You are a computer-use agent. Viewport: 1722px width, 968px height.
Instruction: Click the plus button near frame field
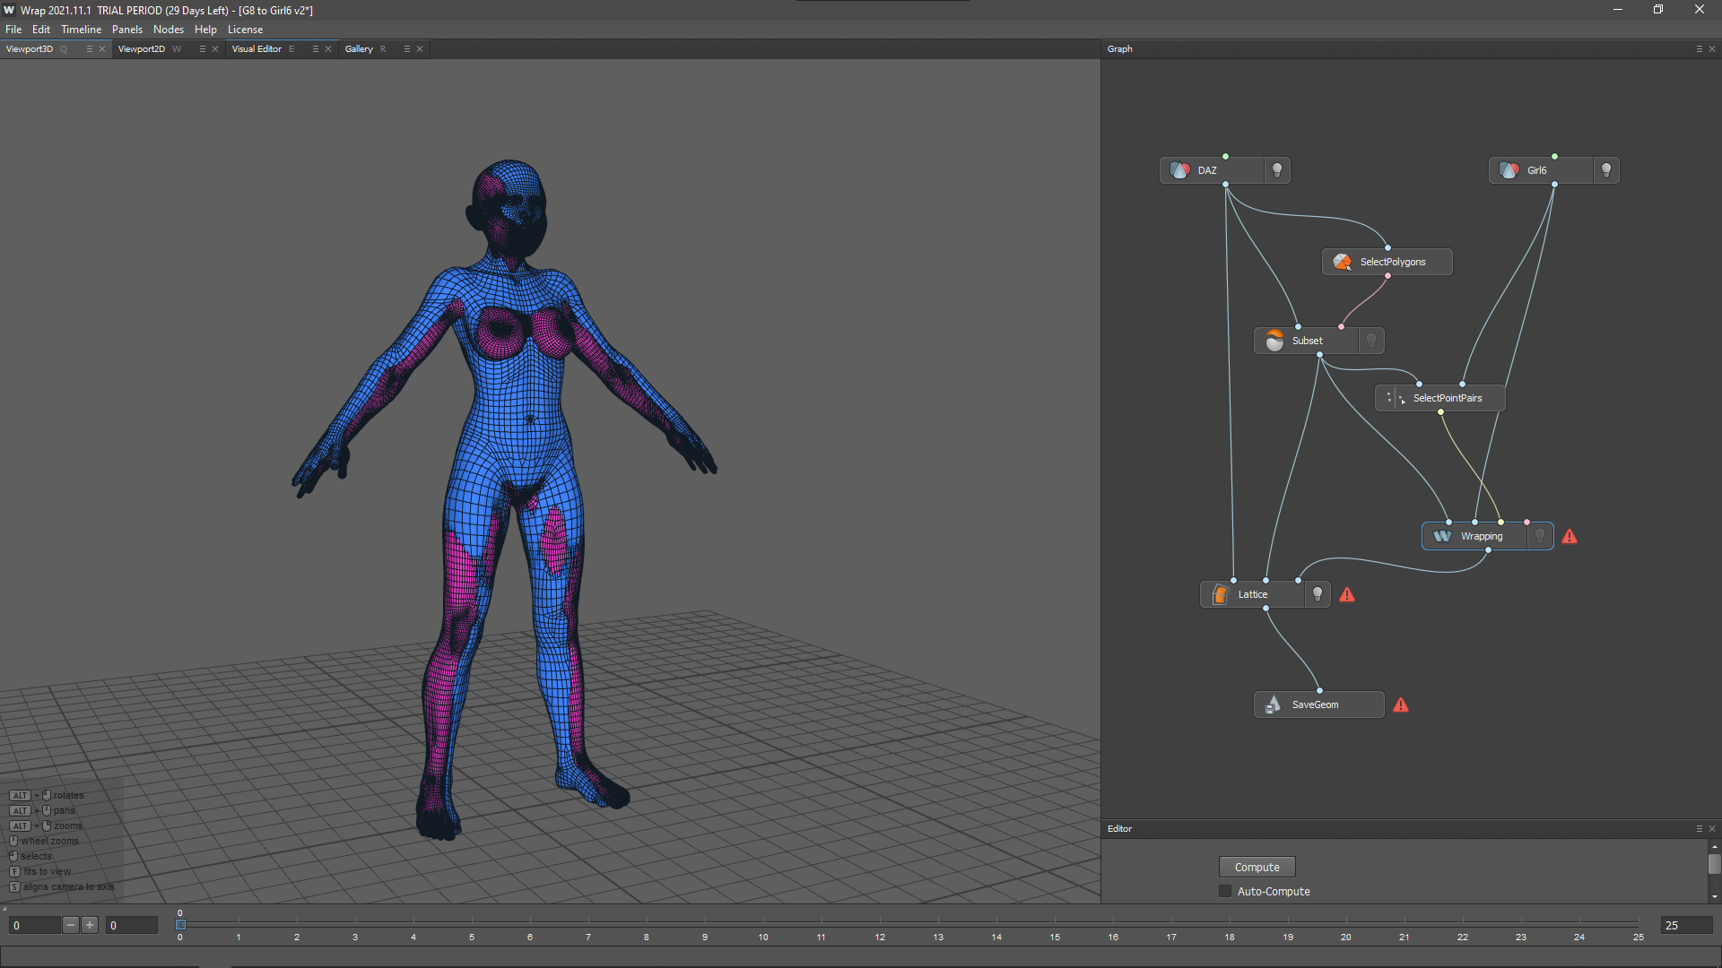pos(90,925)
